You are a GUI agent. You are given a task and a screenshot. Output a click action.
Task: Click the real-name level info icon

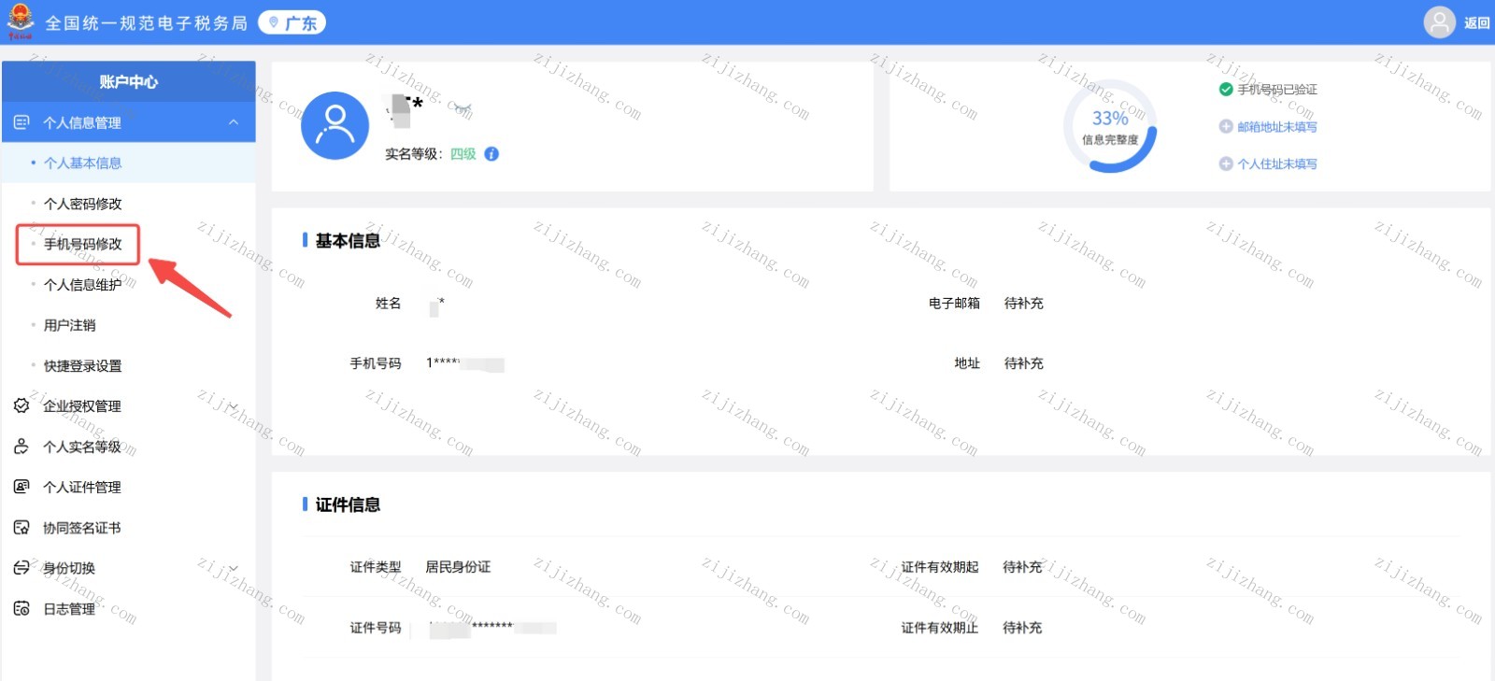[x=491, y=154]
